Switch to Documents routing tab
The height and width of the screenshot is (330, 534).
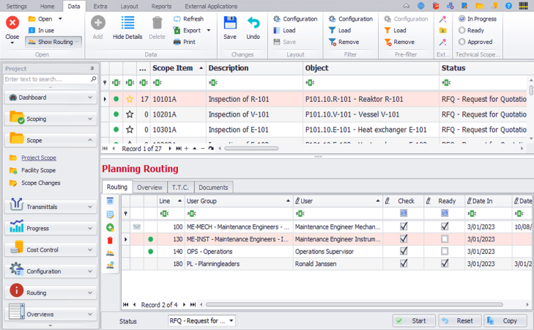pyautogui.click(x=213, y=188)
